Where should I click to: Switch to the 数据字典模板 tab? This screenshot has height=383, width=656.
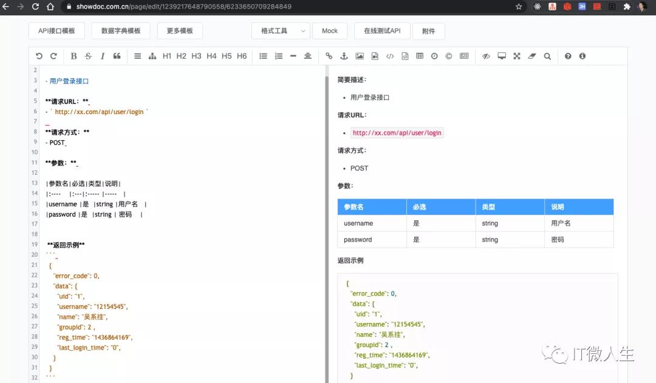click(x=119, y=31)
